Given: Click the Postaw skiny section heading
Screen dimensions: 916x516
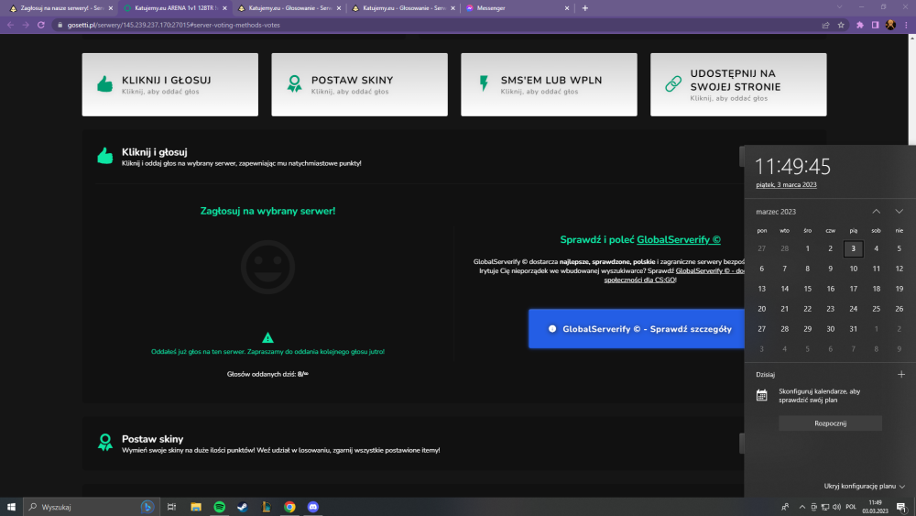Looking at the screenshot, I should point(152,439).
